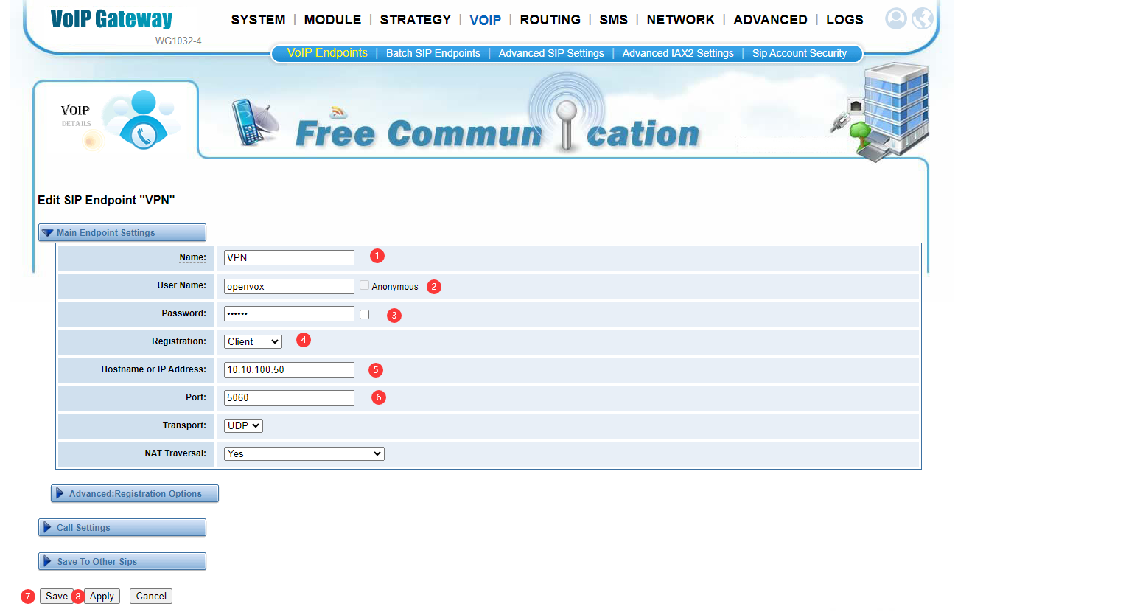The width and height of the screenshot is (1126, 612).
Task: Click the red number 5 marker
Action: coord(376,370)
